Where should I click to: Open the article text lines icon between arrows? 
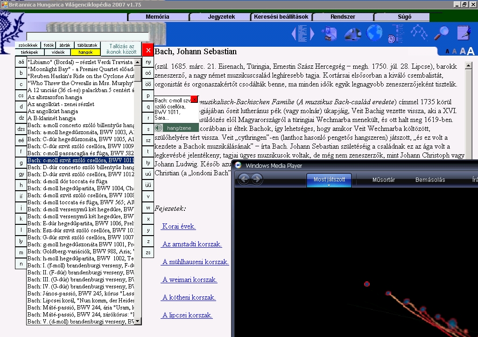[x=302, y=33]
